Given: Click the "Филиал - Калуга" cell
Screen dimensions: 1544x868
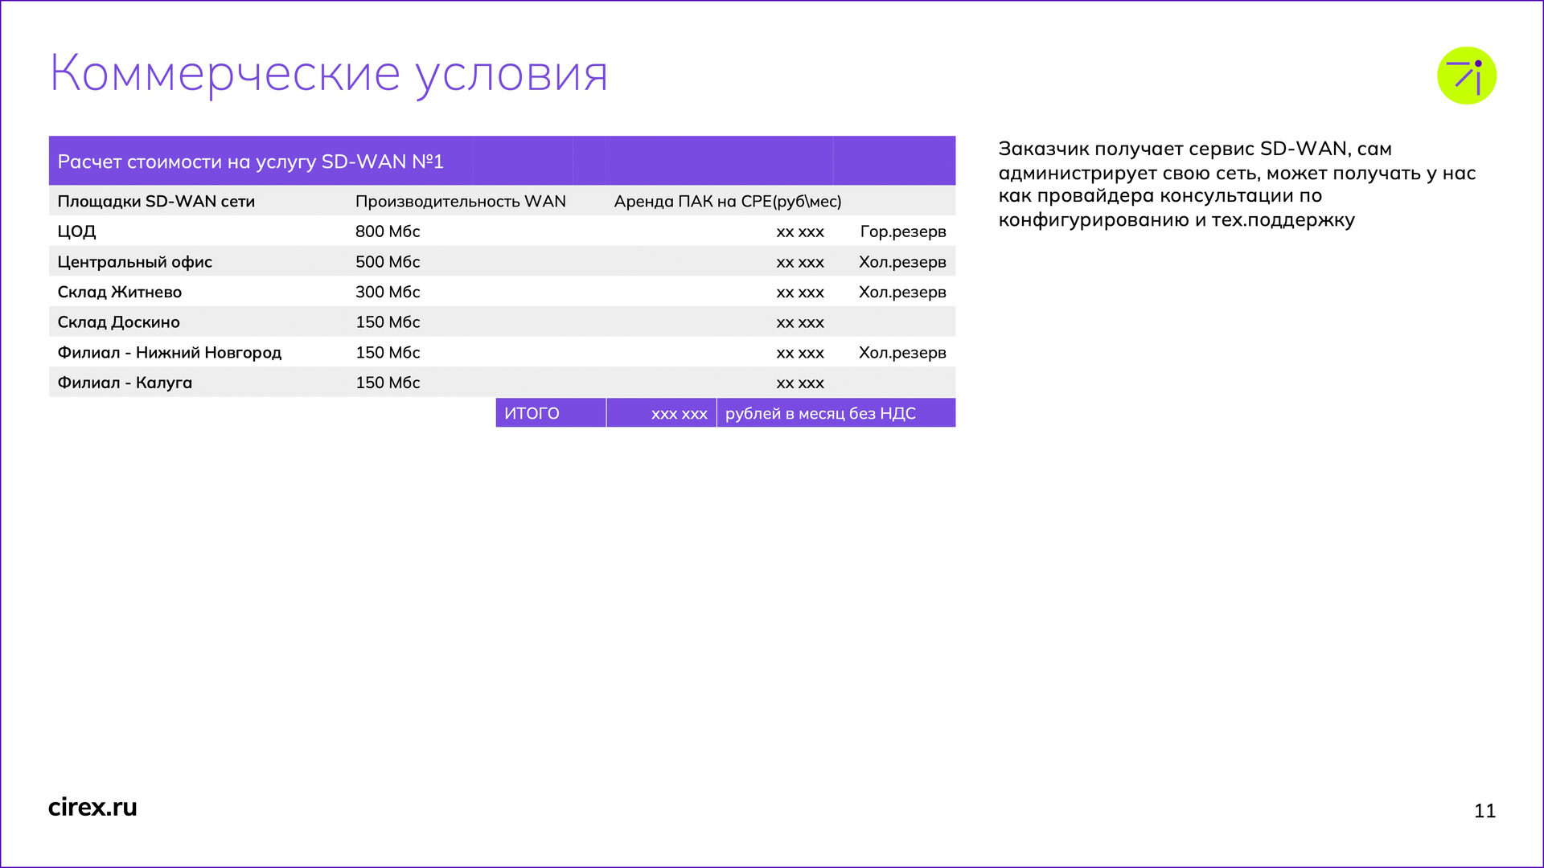Looking at the screenshot, I should click(x=125, y=383).
